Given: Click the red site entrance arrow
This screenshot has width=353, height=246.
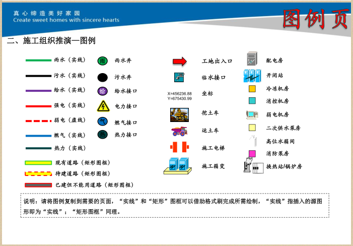Looking at the screenshot, I should click(x=180, y=61).
